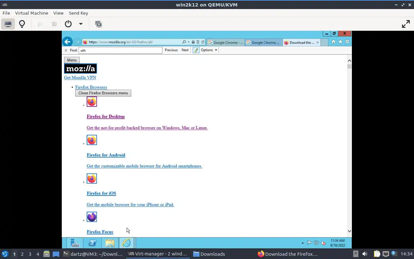Click the network tray icon in Windows
The height and width of the screenshot is (259, 414).
pyautogui.click(x=316, y=243)
